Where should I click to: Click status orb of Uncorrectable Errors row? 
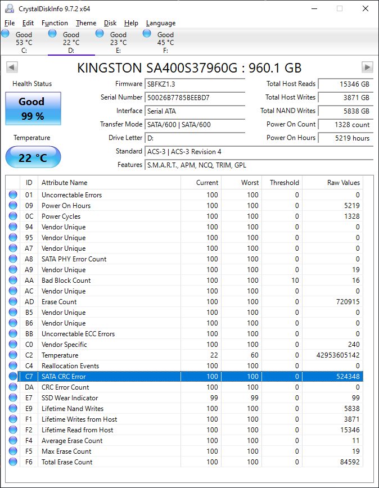point(13,195)
